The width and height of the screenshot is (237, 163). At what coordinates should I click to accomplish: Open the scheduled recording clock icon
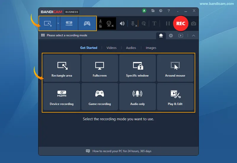[x=161, y=11]
